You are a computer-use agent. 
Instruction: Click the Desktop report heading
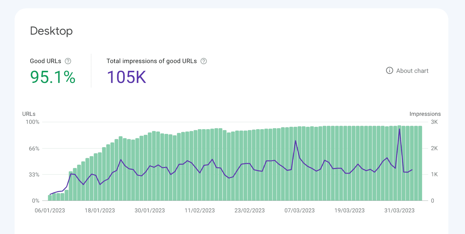pos(51,31)
